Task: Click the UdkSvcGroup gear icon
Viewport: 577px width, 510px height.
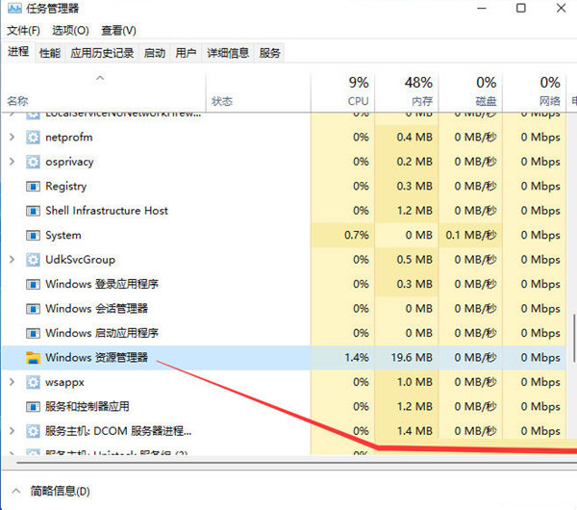Action: tap(34, 260)
